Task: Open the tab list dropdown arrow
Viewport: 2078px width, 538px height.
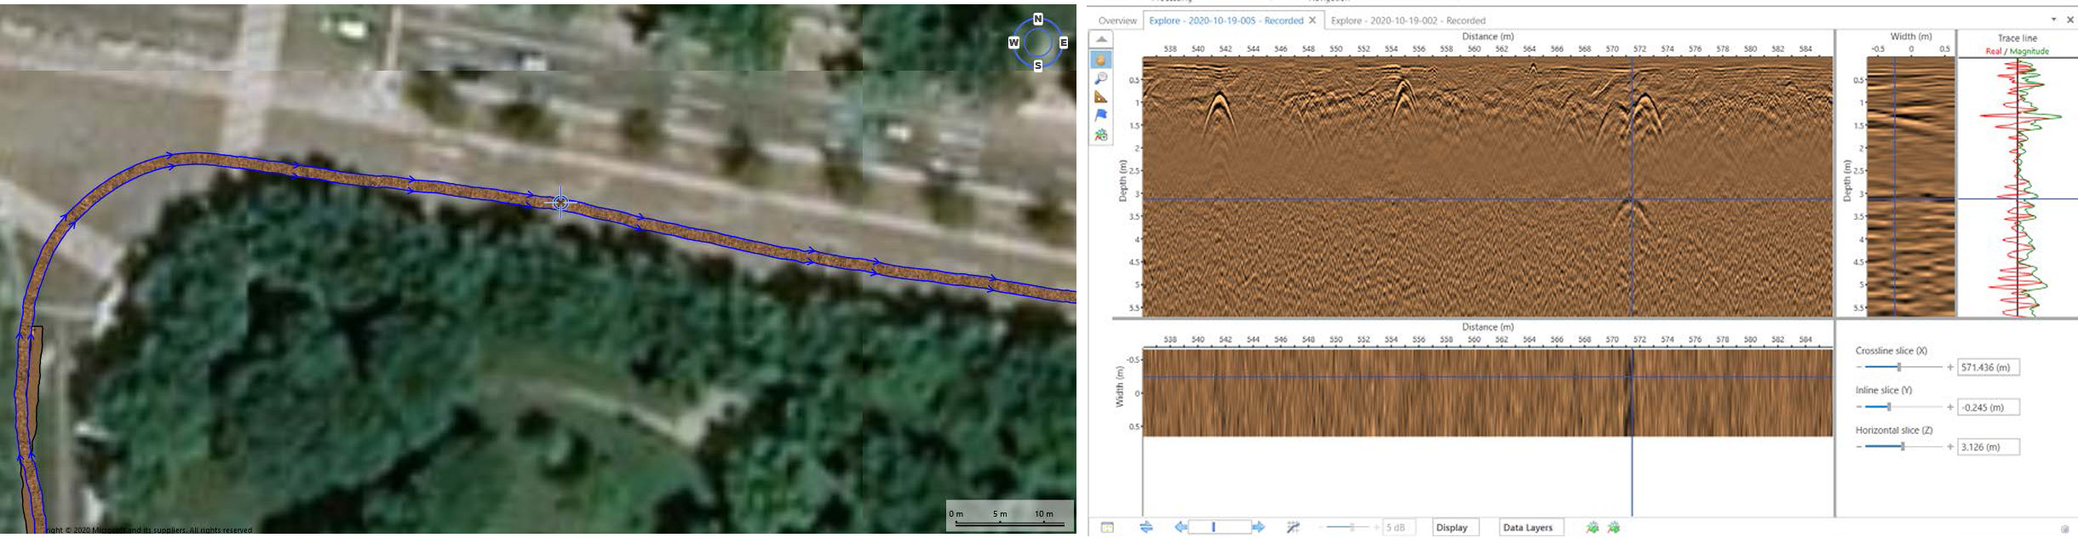Action: pyautogui.click(x=2054, y=20)
